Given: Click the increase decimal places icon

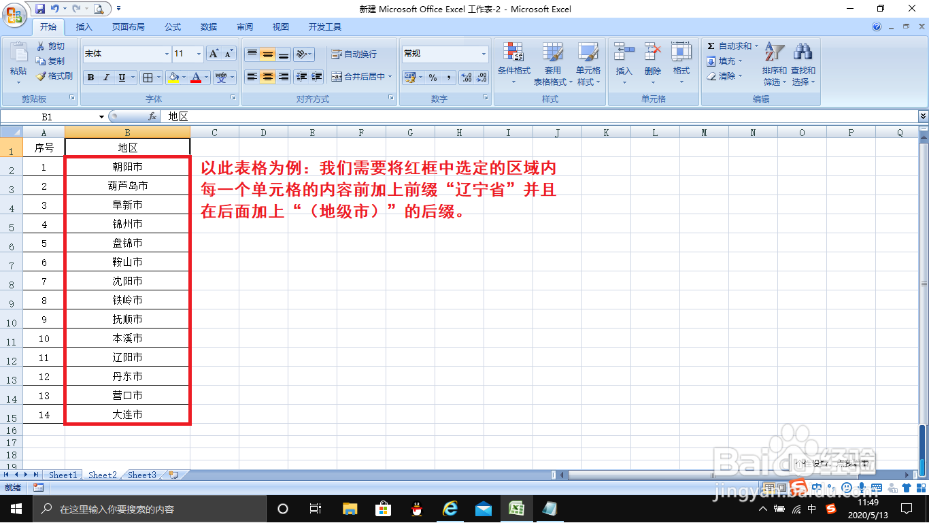Looking at the screenshot, I should coord(467,78).
